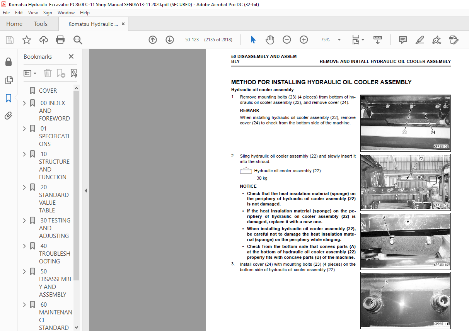
Task: Open the security lock panel
Action: coord(9,62)
